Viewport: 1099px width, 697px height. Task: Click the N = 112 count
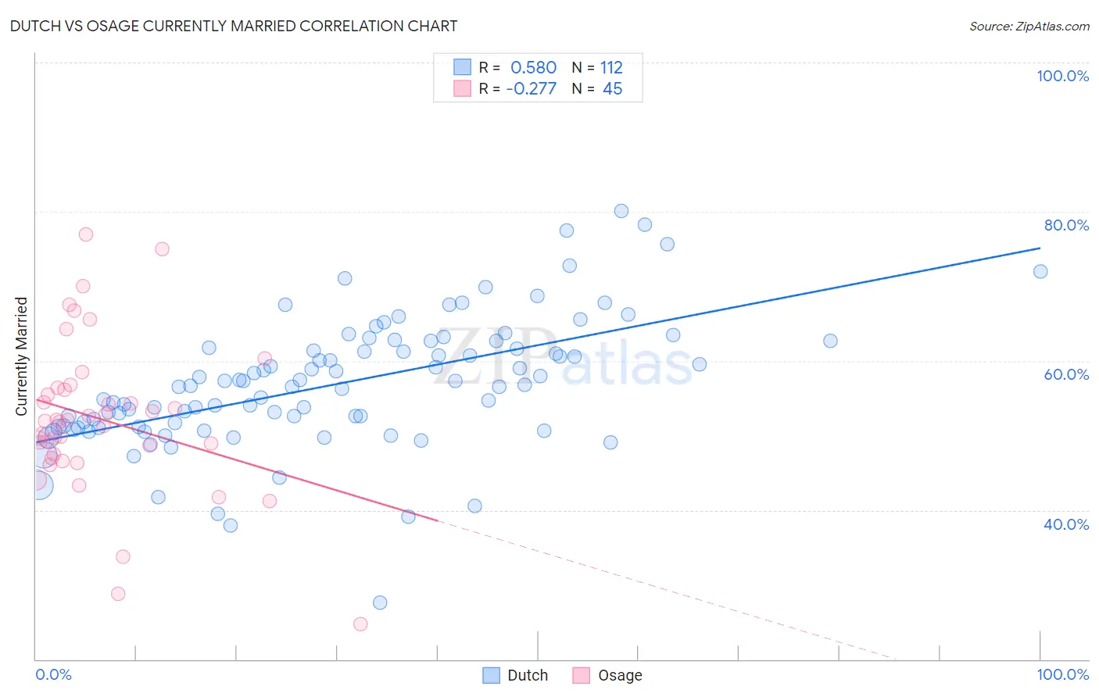597,67
